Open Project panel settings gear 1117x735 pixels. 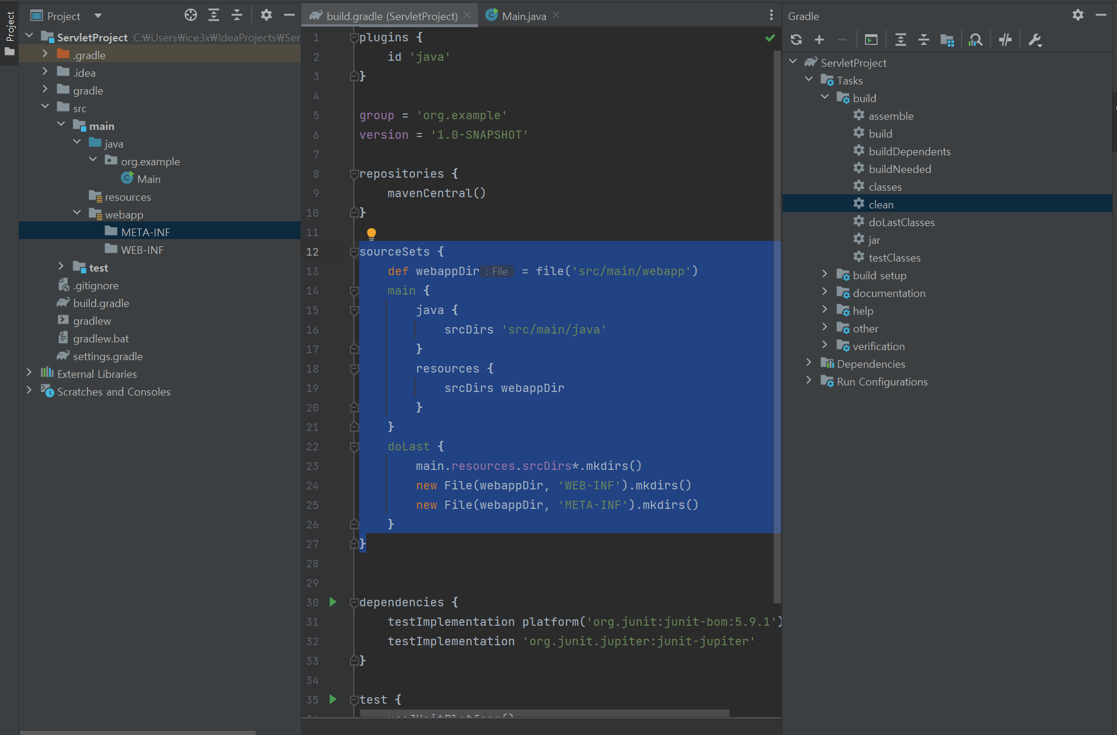pos(266,15)
